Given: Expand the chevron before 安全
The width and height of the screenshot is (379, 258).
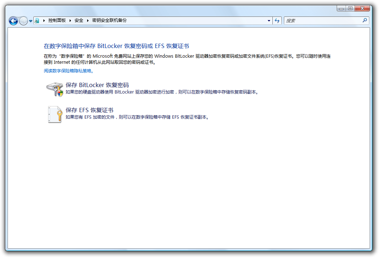Looking at the screenshot, I should pyautogui.click(x=70, y=20).
